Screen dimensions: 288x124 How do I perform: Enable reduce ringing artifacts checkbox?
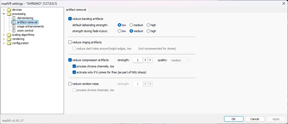(70, 42)
